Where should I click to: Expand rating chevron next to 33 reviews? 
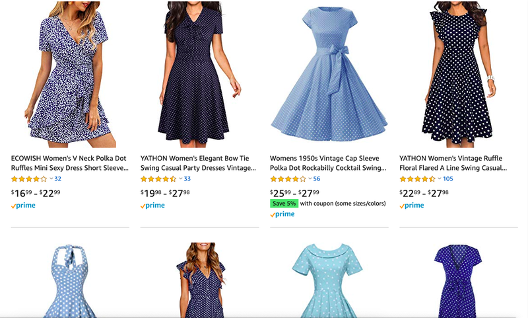pyautogui.click(x=180, y=179)
